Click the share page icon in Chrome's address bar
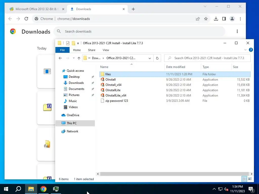This screenshot has width=259, height=194. click(198, 19)
